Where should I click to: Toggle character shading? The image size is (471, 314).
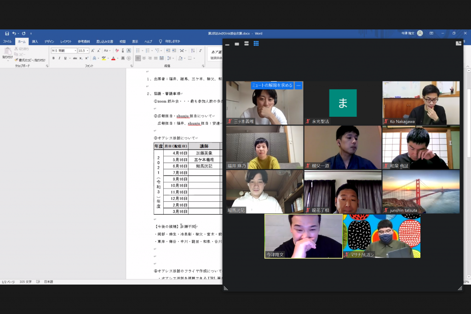point(122,58)
